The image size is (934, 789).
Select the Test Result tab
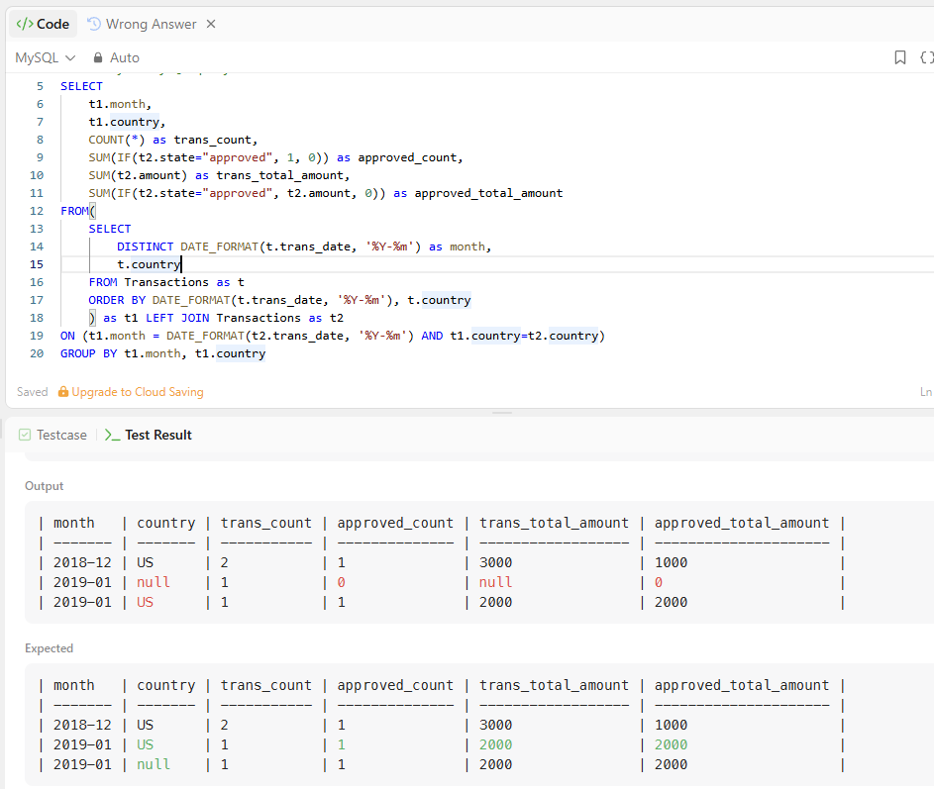157,435
